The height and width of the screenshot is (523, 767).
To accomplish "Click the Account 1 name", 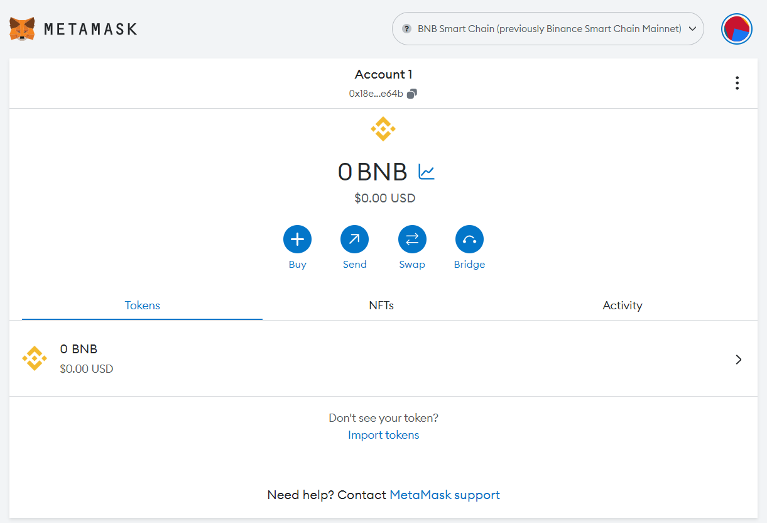I will [x=383, y=74].
